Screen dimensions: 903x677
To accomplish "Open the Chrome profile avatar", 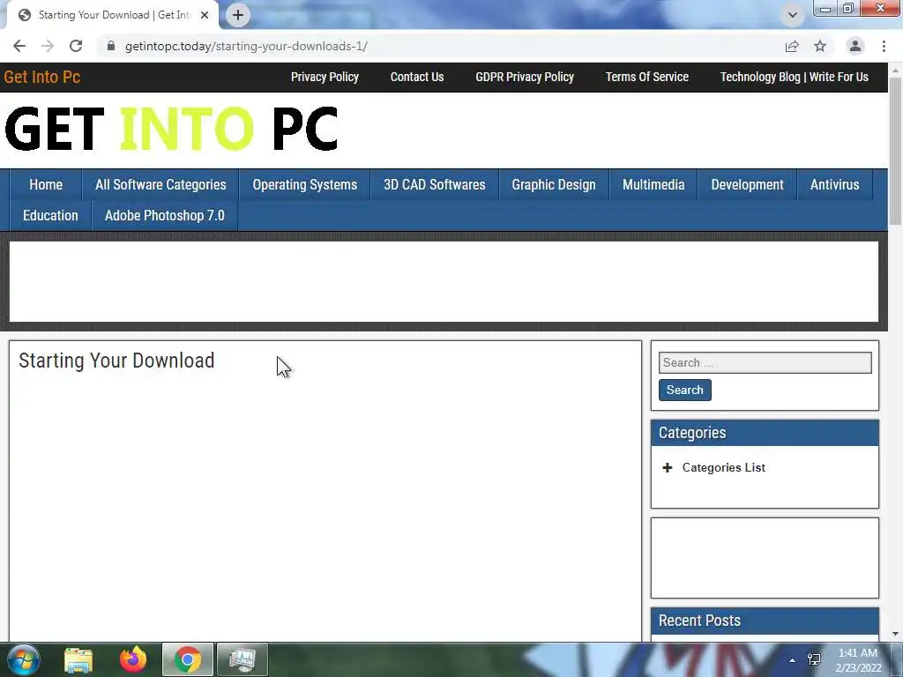I will [855, 46].
